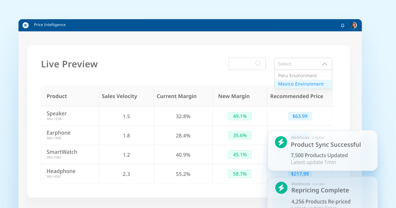Click inside the search input field

click(242, 64)
